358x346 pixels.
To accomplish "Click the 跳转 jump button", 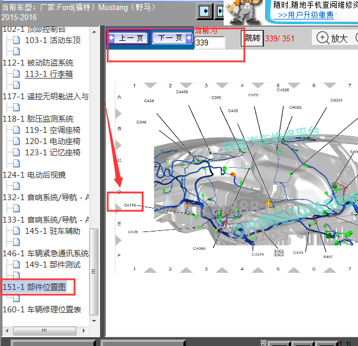I will [x=252, y=38].
